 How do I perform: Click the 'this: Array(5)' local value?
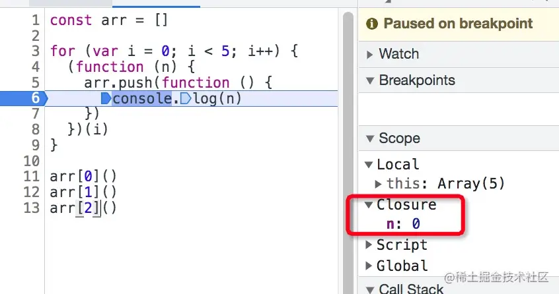click(x=445, y=184)
